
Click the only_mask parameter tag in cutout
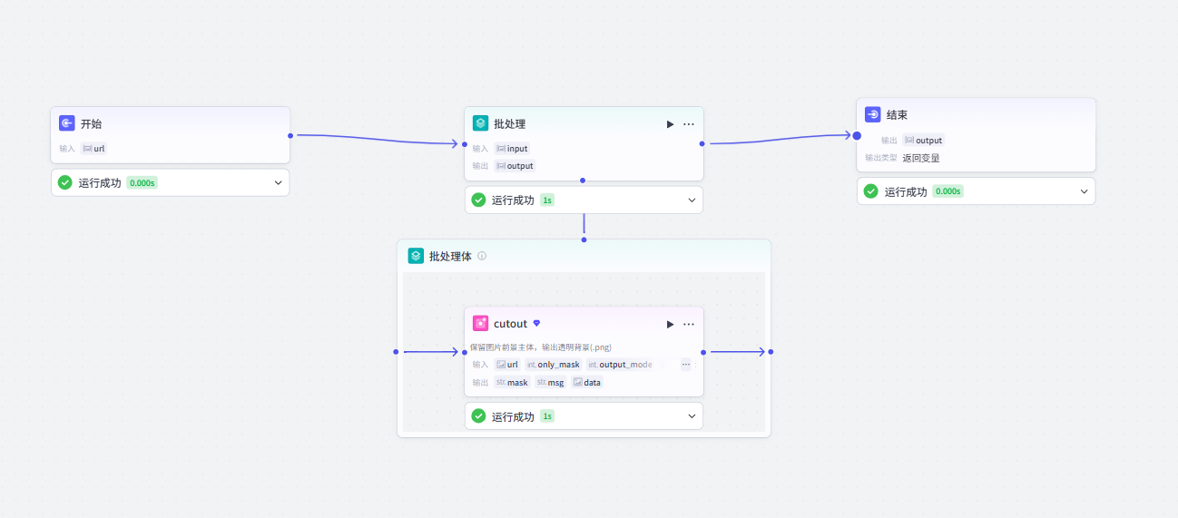[x=553, y=364]
